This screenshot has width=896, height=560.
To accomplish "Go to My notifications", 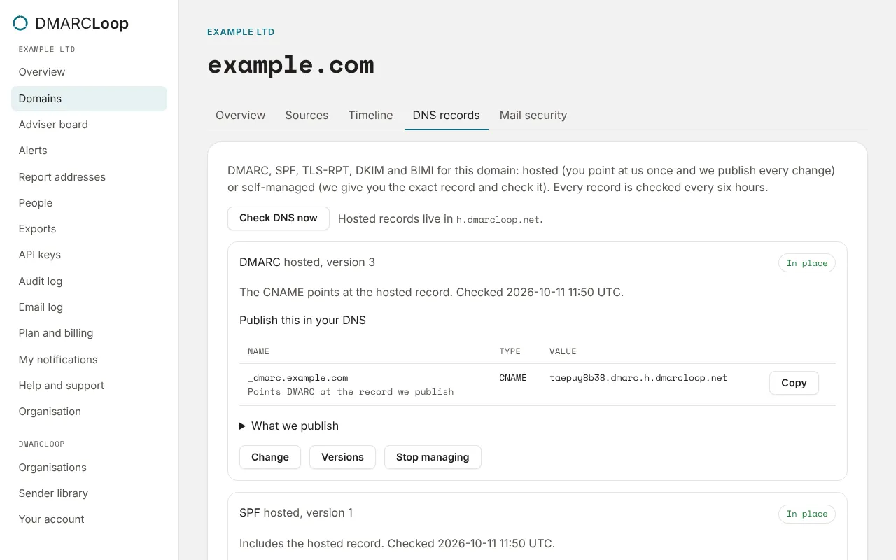I will 89,360.
